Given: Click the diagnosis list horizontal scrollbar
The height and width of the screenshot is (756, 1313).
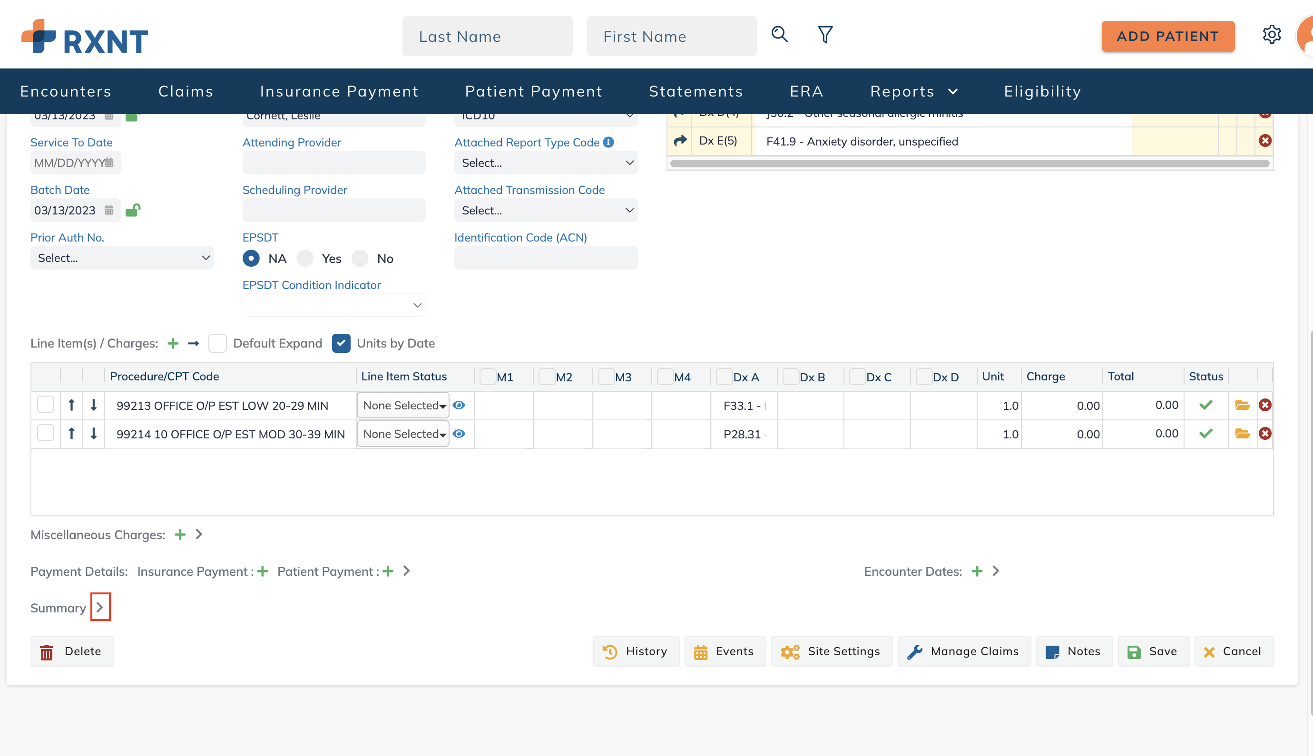Looking at the screenshot, I should click(x=969, y=164).
